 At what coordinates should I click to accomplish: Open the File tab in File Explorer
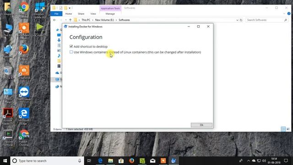click(x=56, y=14)
